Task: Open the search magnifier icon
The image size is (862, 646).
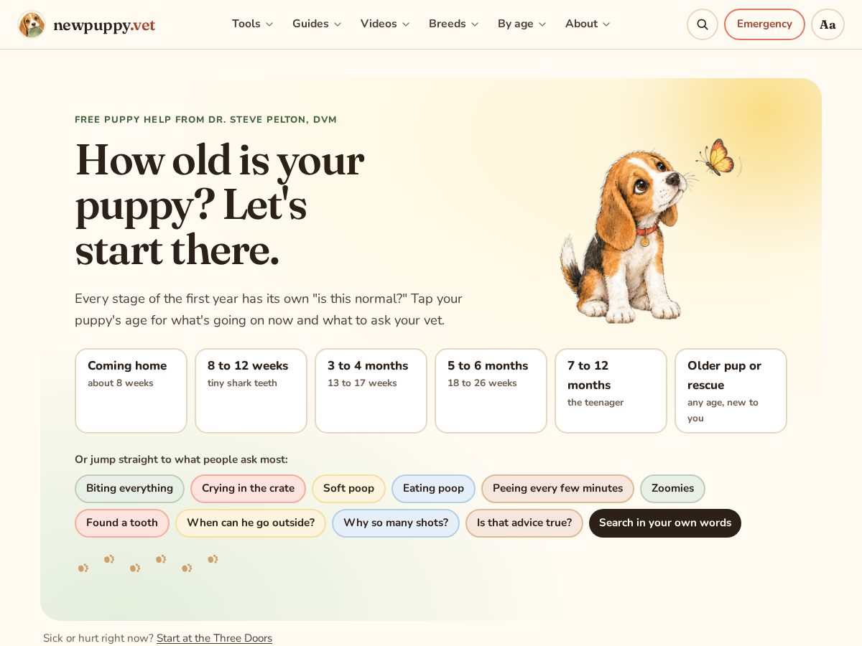Action: click(x=703, y=24)
